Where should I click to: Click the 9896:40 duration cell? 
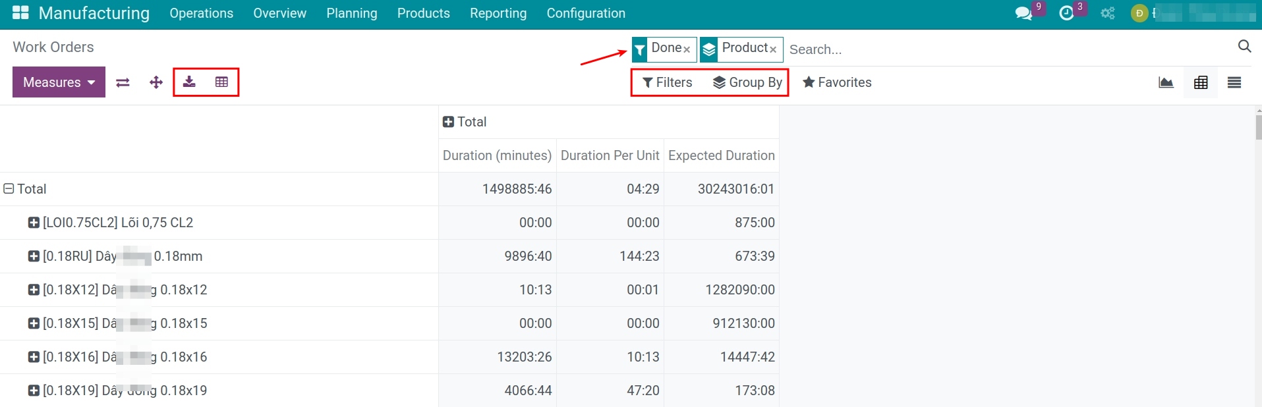click(497, 256)
